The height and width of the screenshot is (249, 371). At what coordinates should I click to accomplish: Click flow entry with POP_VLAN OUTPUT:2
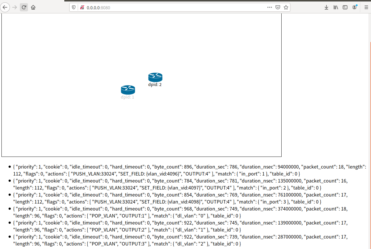tap(180, 226)
